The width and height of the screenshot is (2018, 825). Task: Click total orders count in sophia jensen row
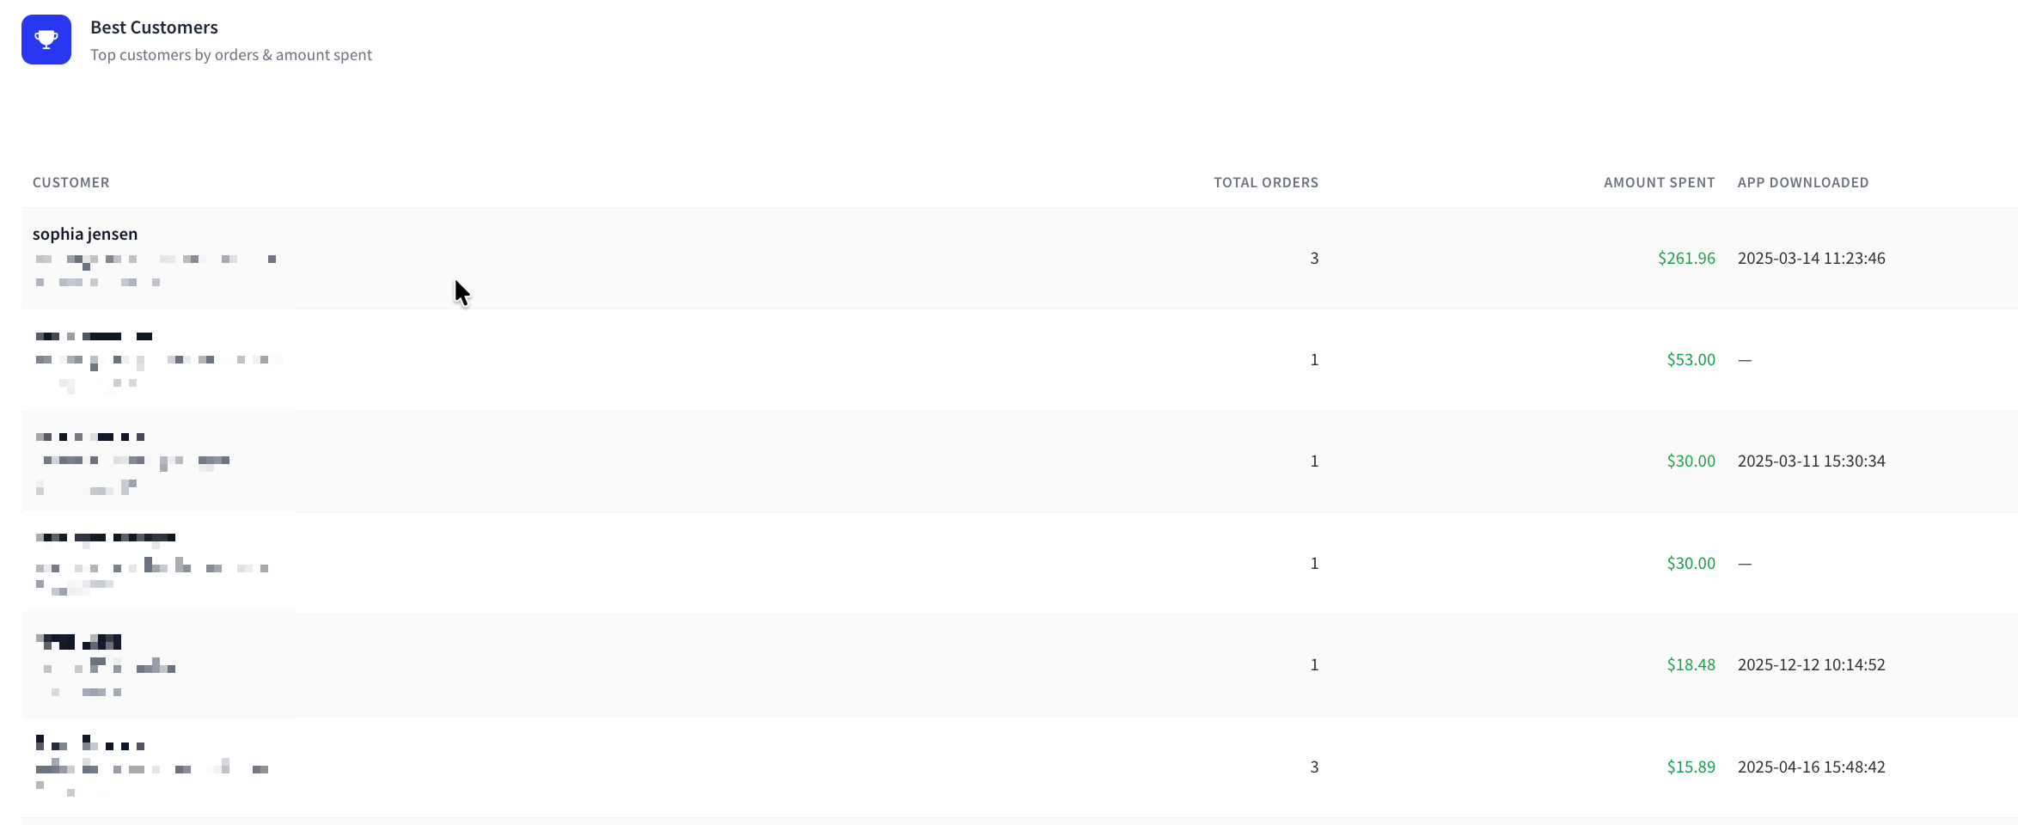pyautogui.click(x=1314, y=258)
